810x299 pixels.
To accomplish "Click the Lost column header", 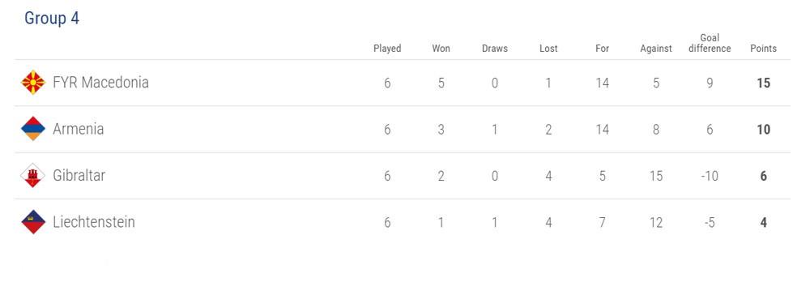I will click(548, 49).
